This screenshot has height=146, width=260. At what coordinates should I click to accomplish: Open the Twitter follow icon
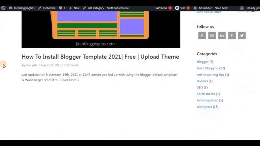pos(242,35)
